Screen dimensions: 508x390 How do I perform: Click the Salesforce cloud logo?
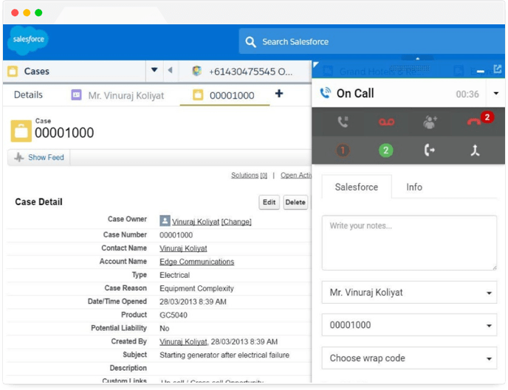pos(28,40)
